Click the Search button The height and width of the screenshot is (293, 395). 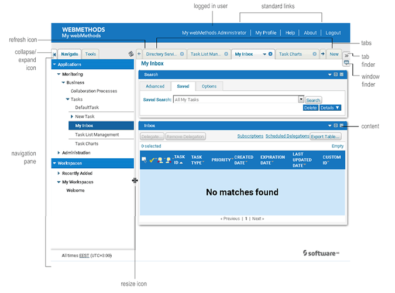tap(313, 100)
